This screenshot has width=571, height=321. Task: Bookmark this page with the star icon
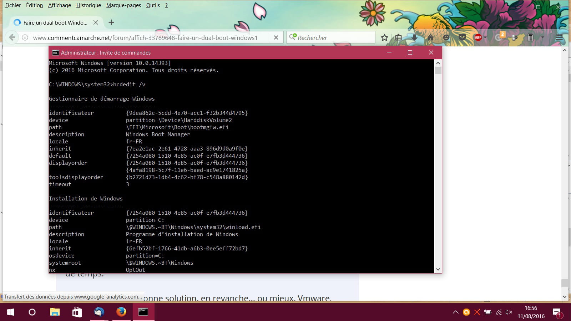click(384, 37)
